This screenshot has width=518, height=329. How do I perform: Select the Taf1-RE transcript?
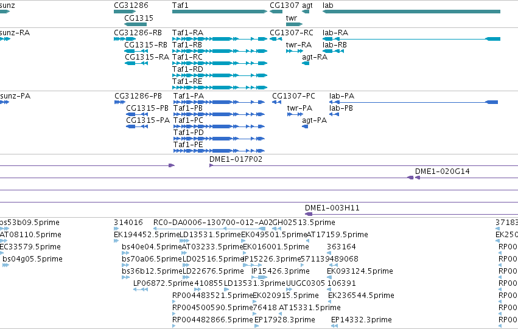click(220, 88)
